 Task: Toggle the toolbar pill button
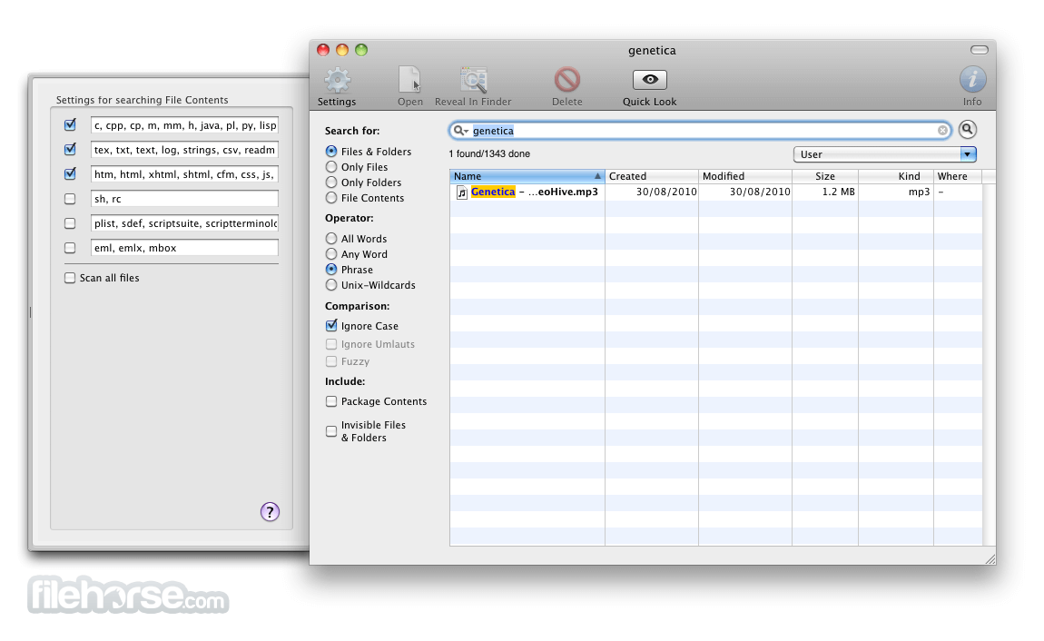click(980, 50)
